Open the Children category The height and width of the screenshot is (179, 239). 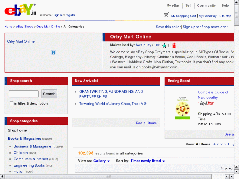coord(21,153)
